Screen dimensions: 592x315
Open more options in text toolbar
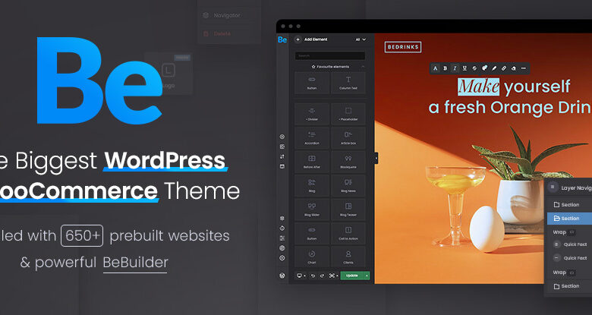point(523,68)
